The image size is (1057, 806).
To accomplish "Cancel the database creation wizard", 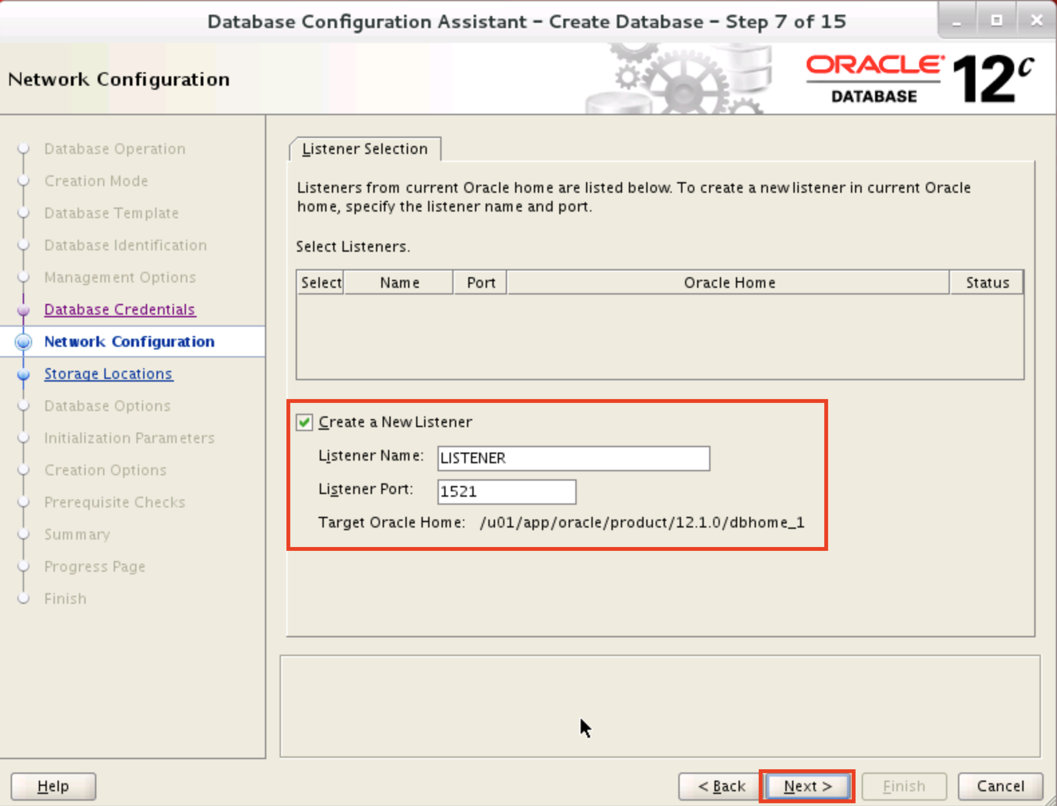I will pos(999,786).
